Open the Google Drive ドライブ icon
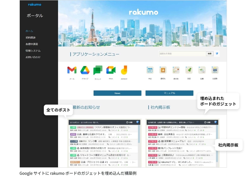Screen dimensions: 247x176 tap(85, 70)
